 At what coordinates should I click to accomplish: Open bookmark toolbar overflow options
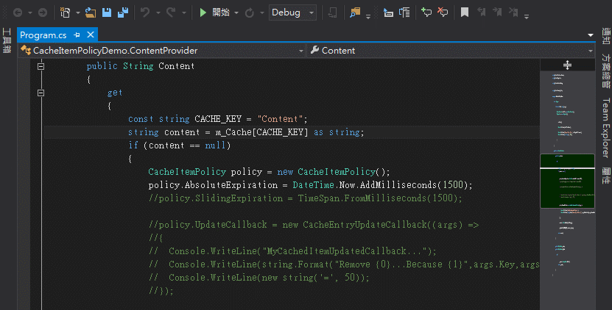[527, 16]
